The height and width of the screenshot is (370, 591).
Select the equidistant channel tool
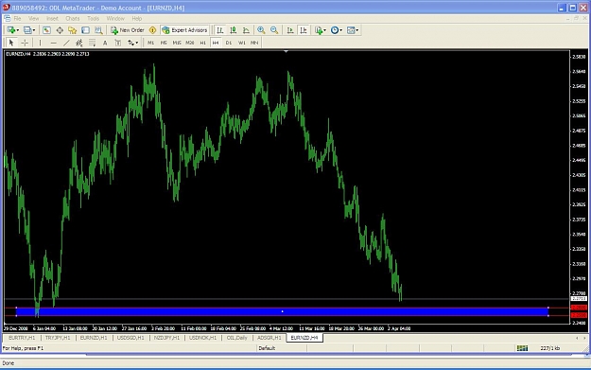pos(79,43)
